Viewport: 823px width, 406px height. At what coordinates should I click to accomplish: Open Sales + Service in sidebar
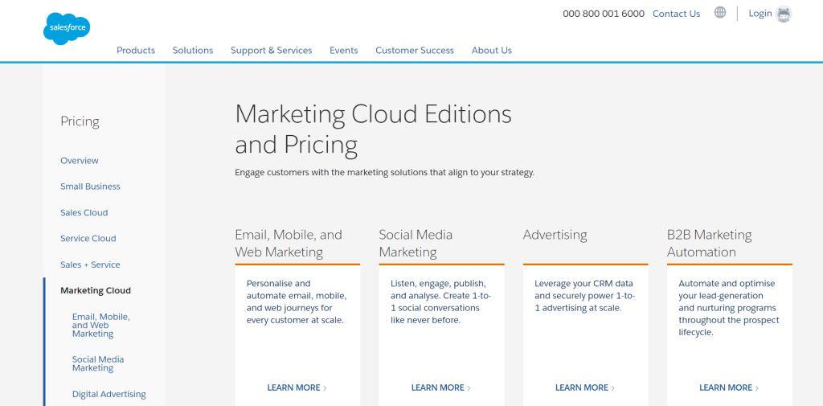click(90, 265)
